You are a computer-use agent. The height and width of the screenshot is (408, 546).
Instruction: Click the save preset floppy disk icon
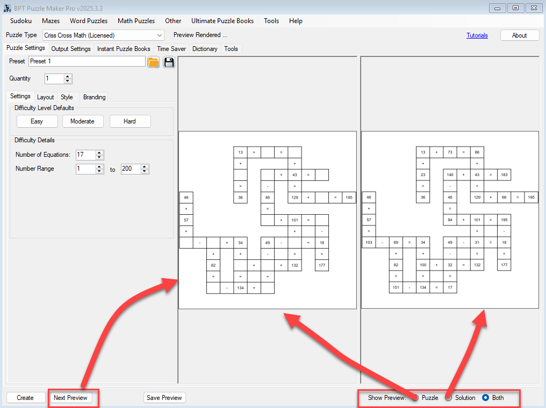169,62
